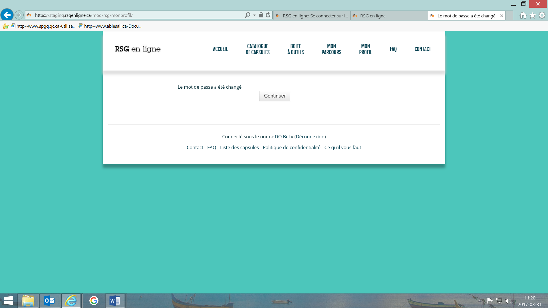This screenshot has height=308, width=548.
Task: Open Word from the taskbar
Action: pyautogui.click(x=115, y=301)
